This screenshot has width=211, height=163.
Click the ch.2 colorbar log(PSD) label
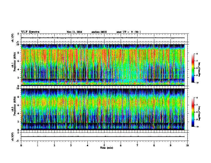pos(200,113)
